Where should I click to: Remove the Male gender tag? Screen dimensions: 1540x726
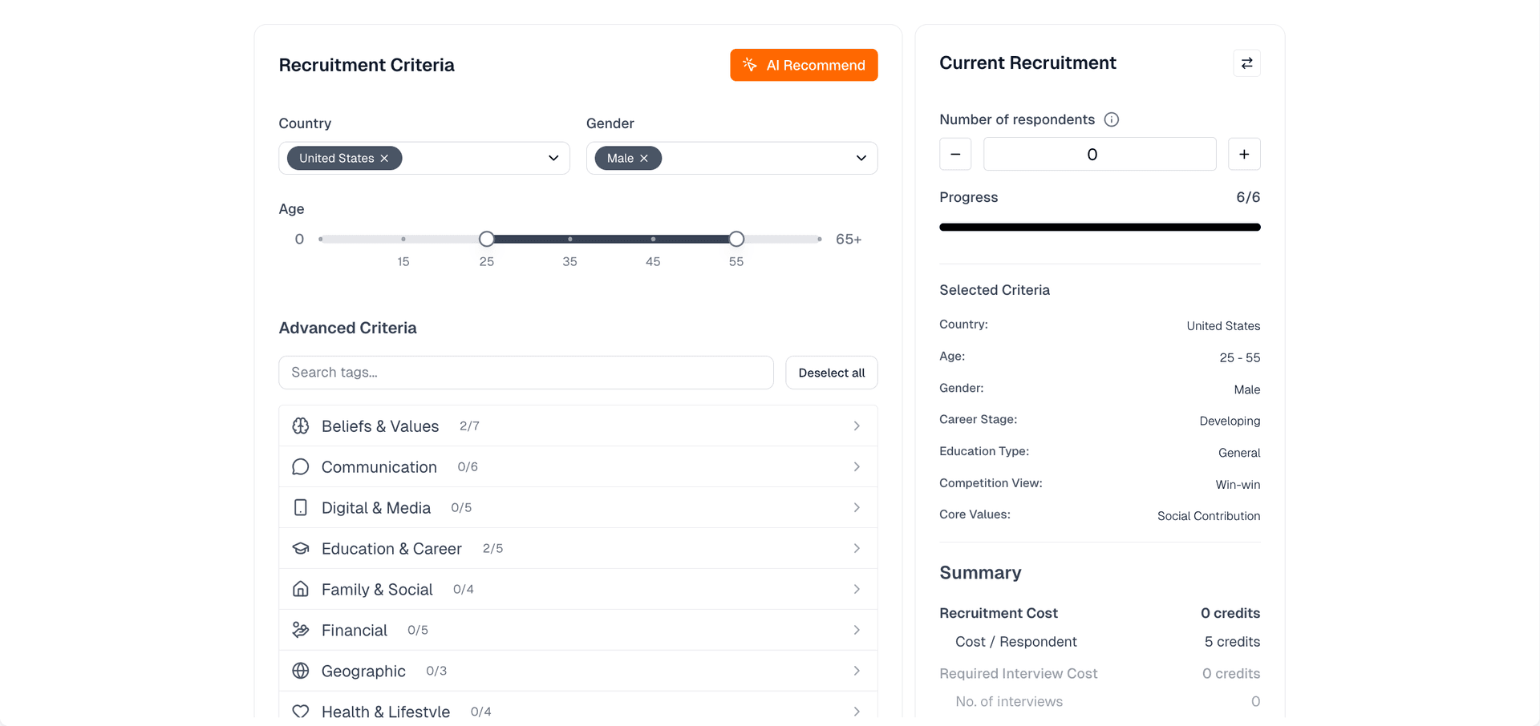pos(644,159)
